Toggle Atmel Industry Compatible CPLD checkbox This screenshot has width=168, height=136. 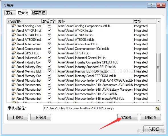49,62
